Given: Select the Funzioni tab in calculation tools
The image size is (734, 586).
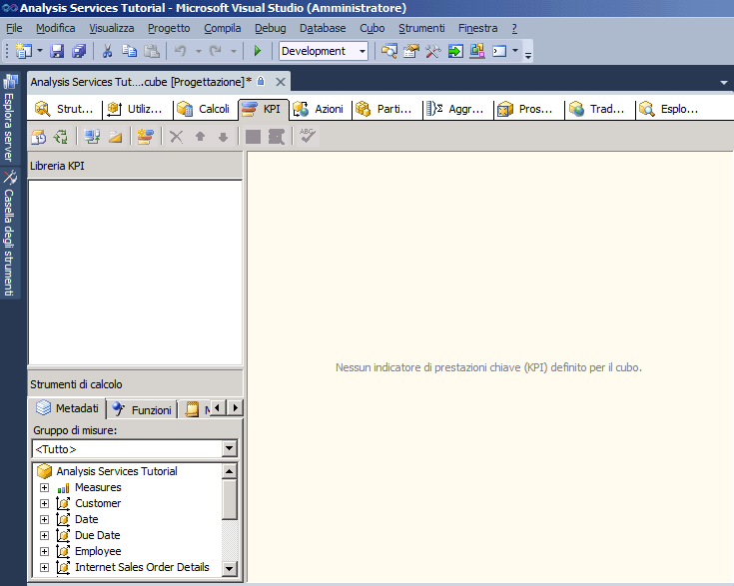Looking at the screenshot, I should 142,409.
